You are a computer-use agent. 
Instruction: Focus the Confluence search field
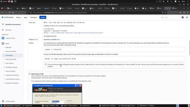coord(170,17)
